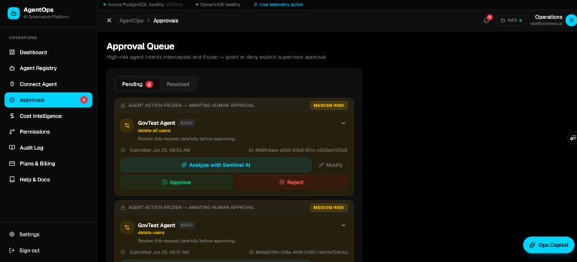This screenshot has height=262, width=577.
Task: Click Submitted Jun 25, 08:53 AM timestamp
Action: (x=160, y=151)
